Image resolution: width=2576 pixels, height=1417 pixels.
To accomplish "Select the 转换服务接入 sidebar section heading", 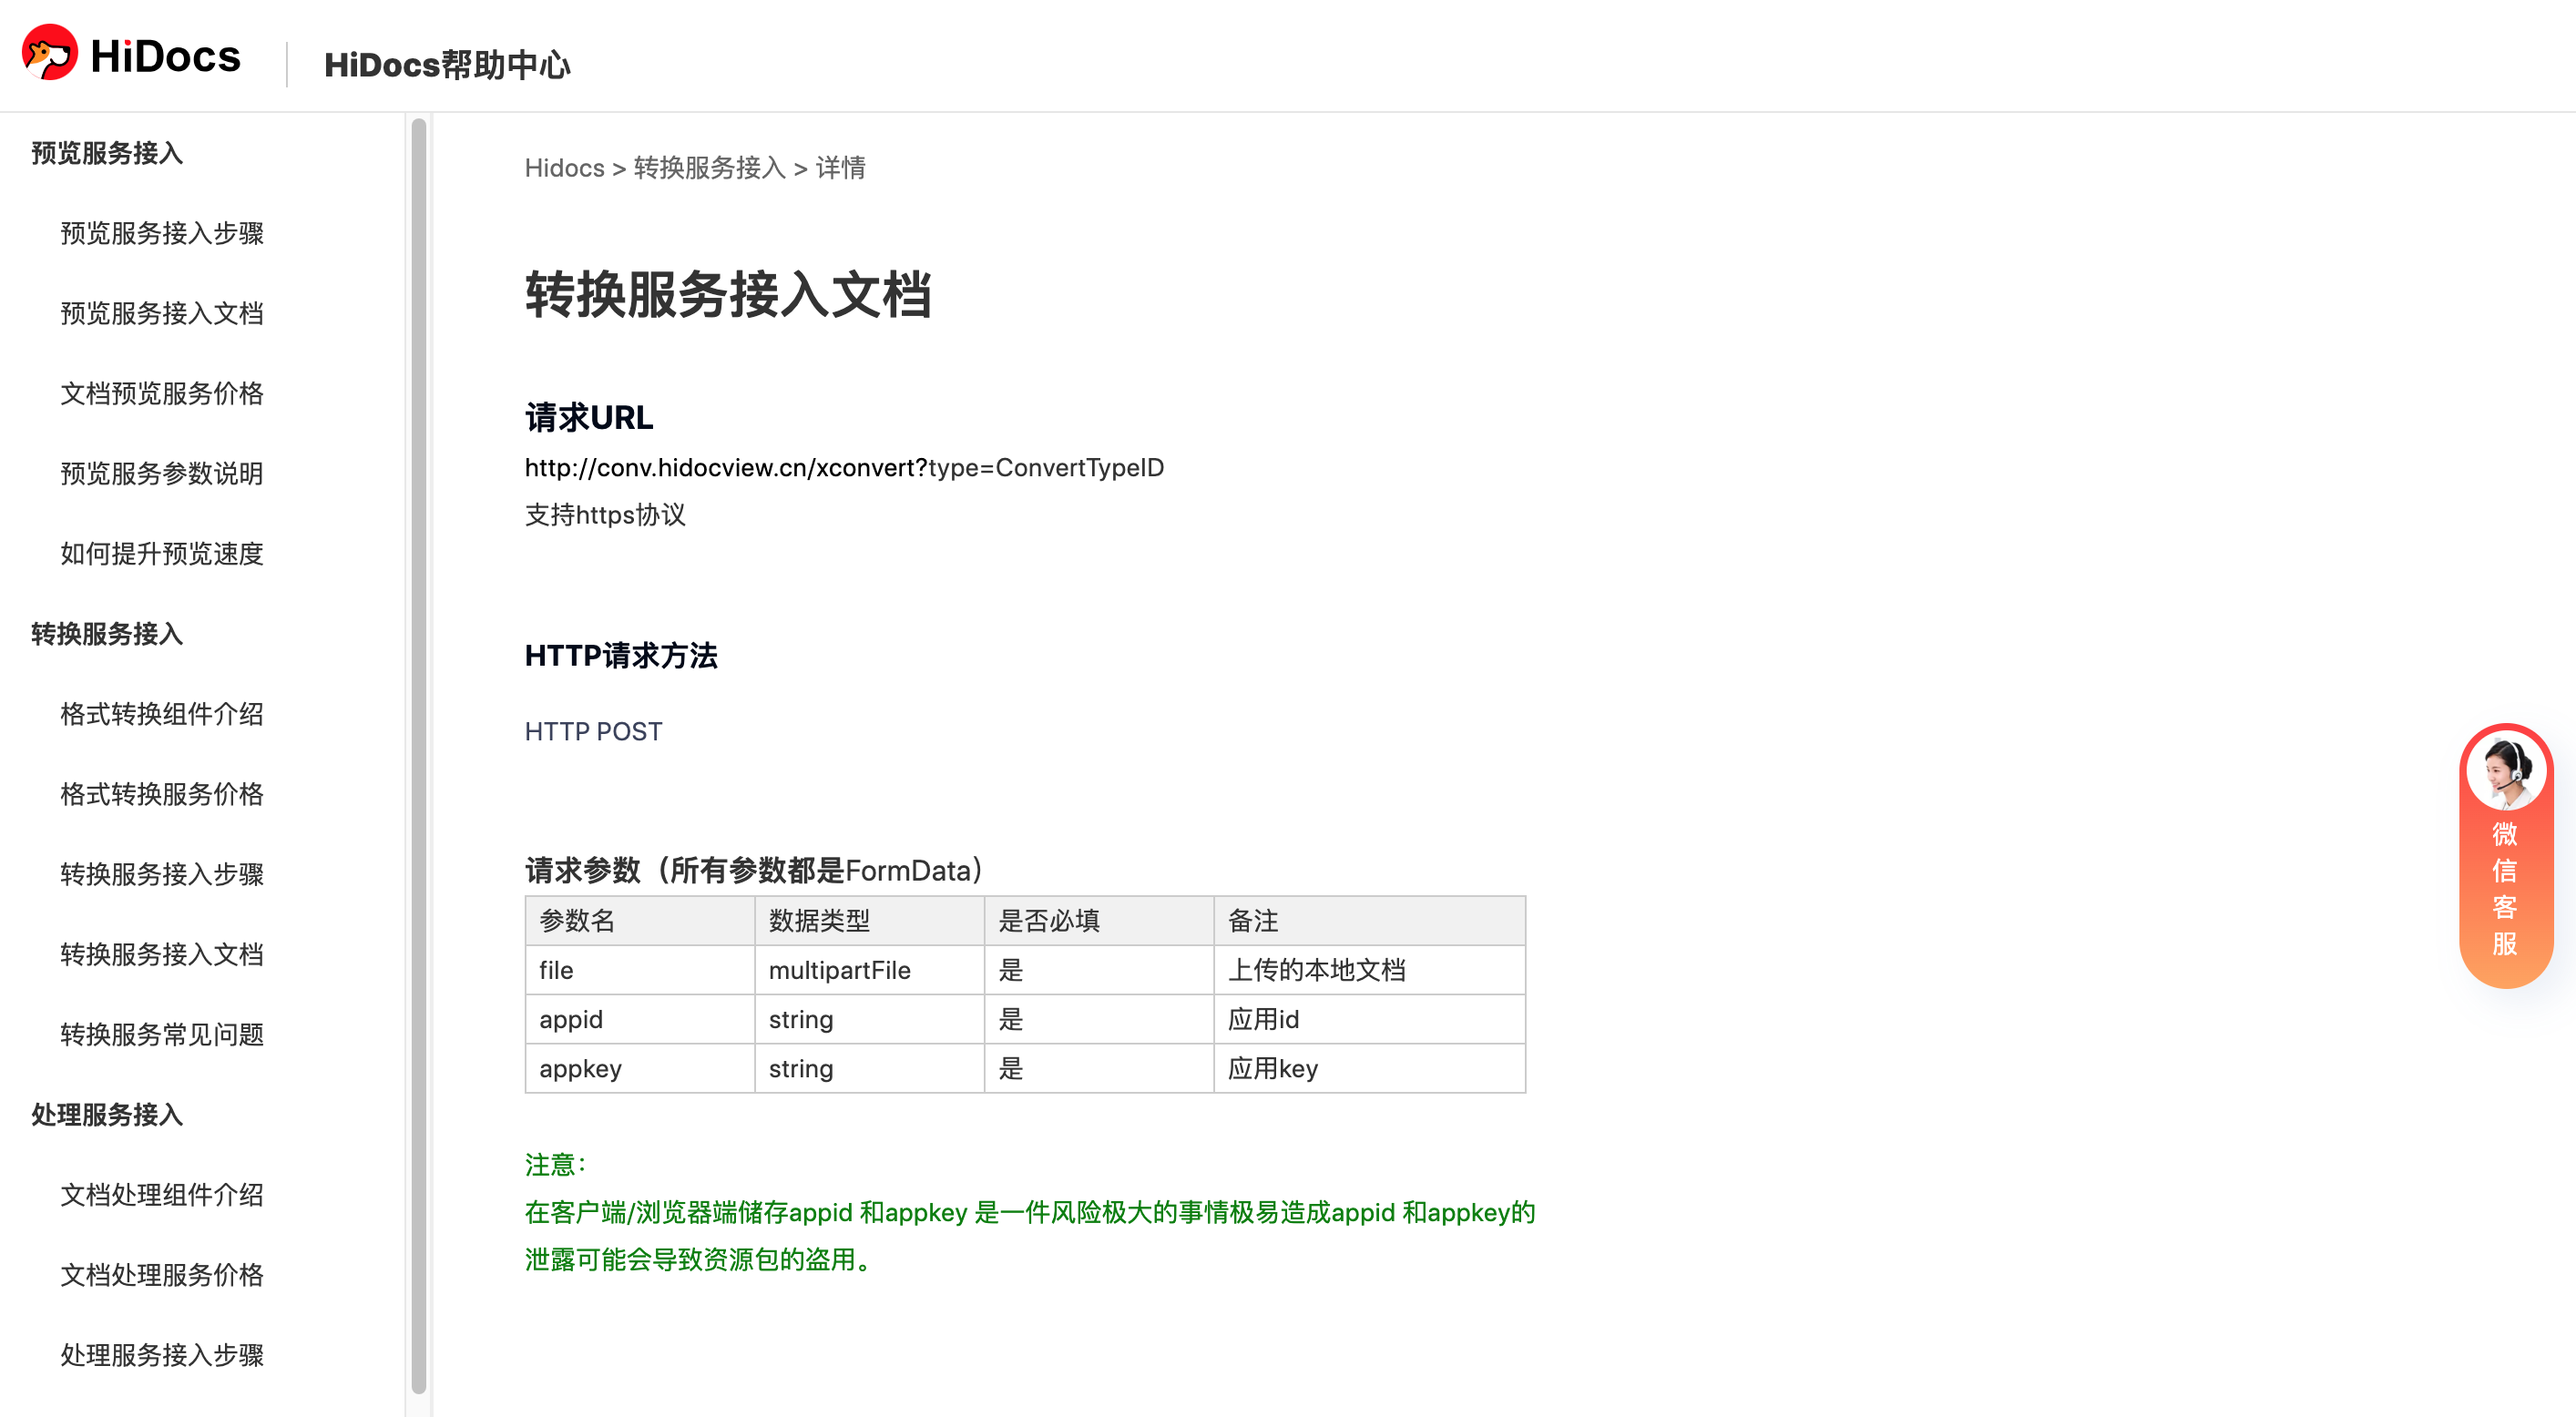I will (x=107, y=634).
